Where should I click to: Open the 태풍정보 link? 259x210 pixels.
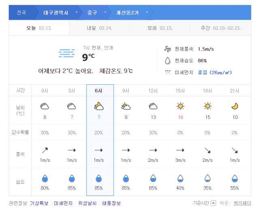point(112,203)
